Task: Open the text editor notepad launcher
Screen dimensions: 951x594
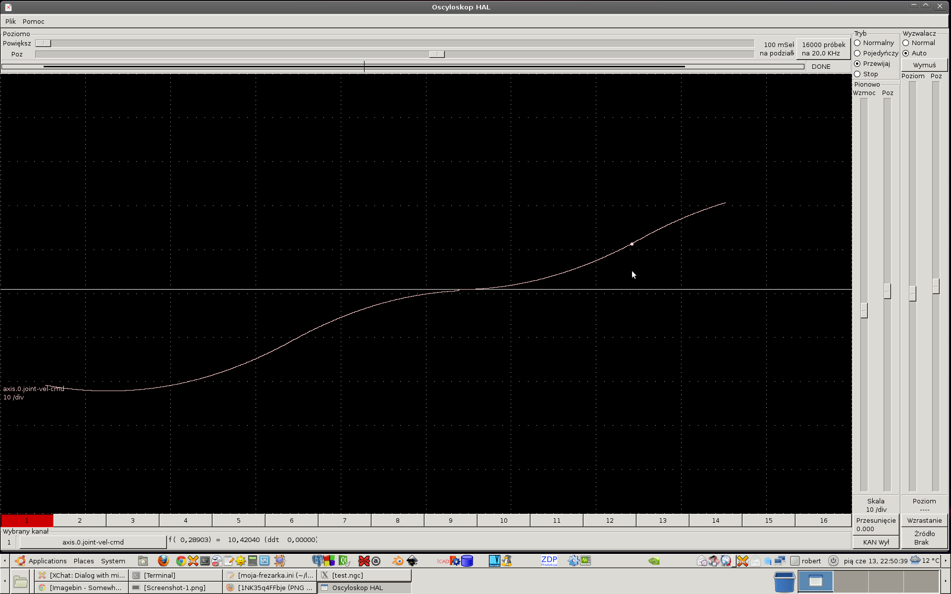Action: coord(228,561)
